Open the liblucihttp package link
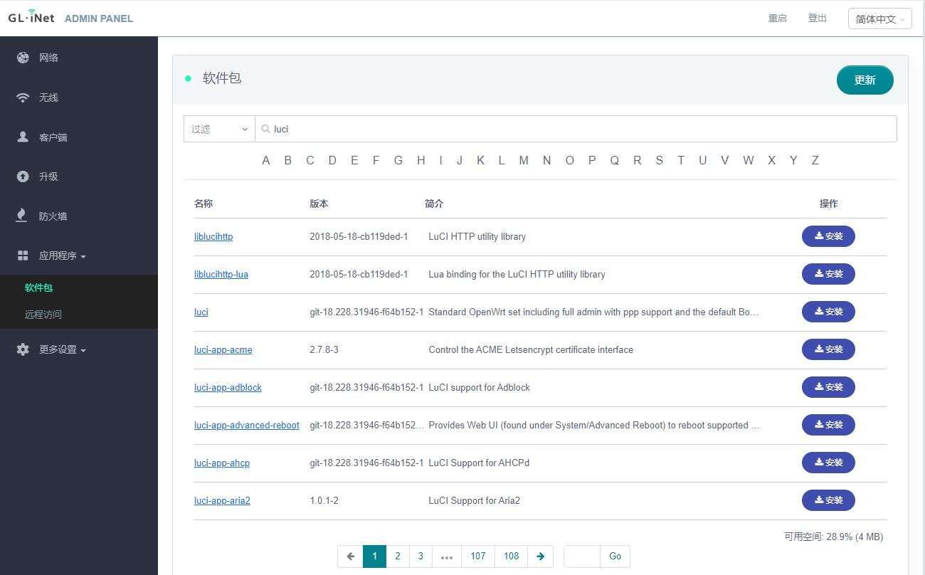Viewport: 925px width, 575px height. click(x=213, y=236)
